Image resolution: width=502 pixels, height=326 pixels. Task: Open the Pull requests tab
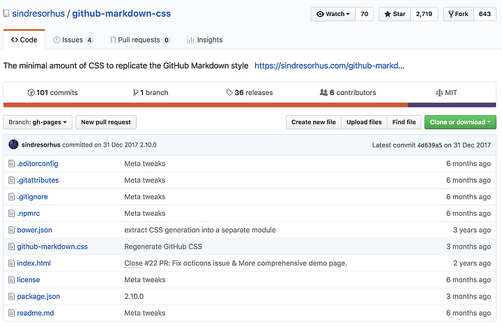click(140, 40)
